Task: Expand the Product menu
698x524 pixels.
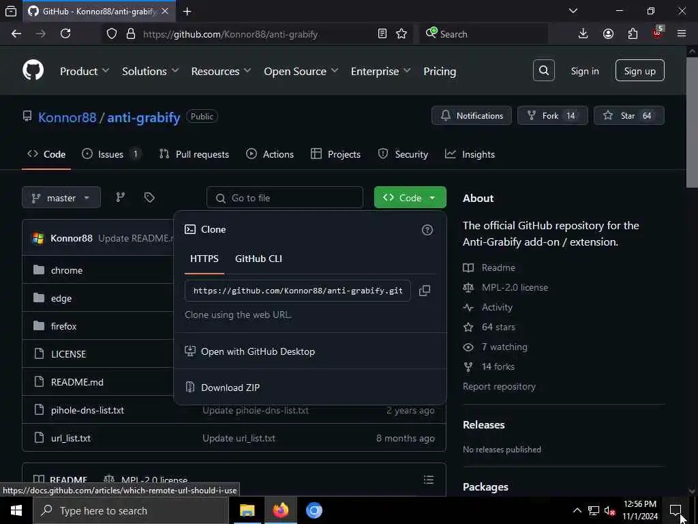Action: click(84, 71)
